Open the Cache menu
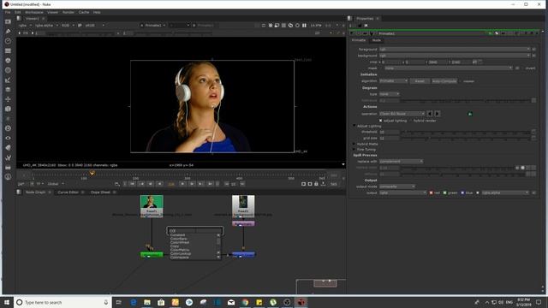548x308 pixels. 84,12
